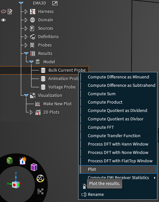
Task: Select Voltage Probe result item
Action: pyautogui.click(x=62, y=87)
